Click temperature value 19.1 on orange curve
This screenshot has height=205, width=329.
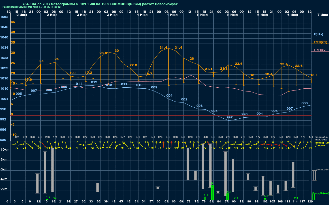pyautogui.click(x=73, y=73)
